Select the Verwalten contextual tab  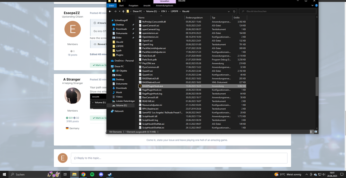165,1
